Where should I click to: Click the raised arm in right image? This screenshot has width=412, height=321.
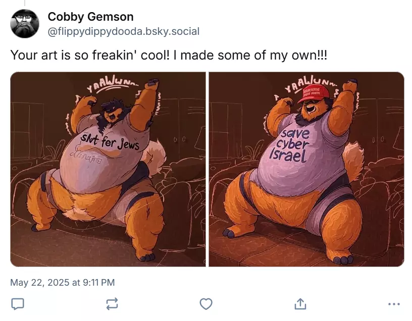(x=344, y=105)
